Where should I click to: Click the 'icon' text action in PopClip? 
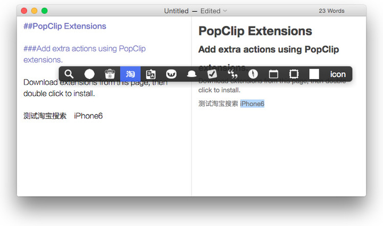click(338, 74)
